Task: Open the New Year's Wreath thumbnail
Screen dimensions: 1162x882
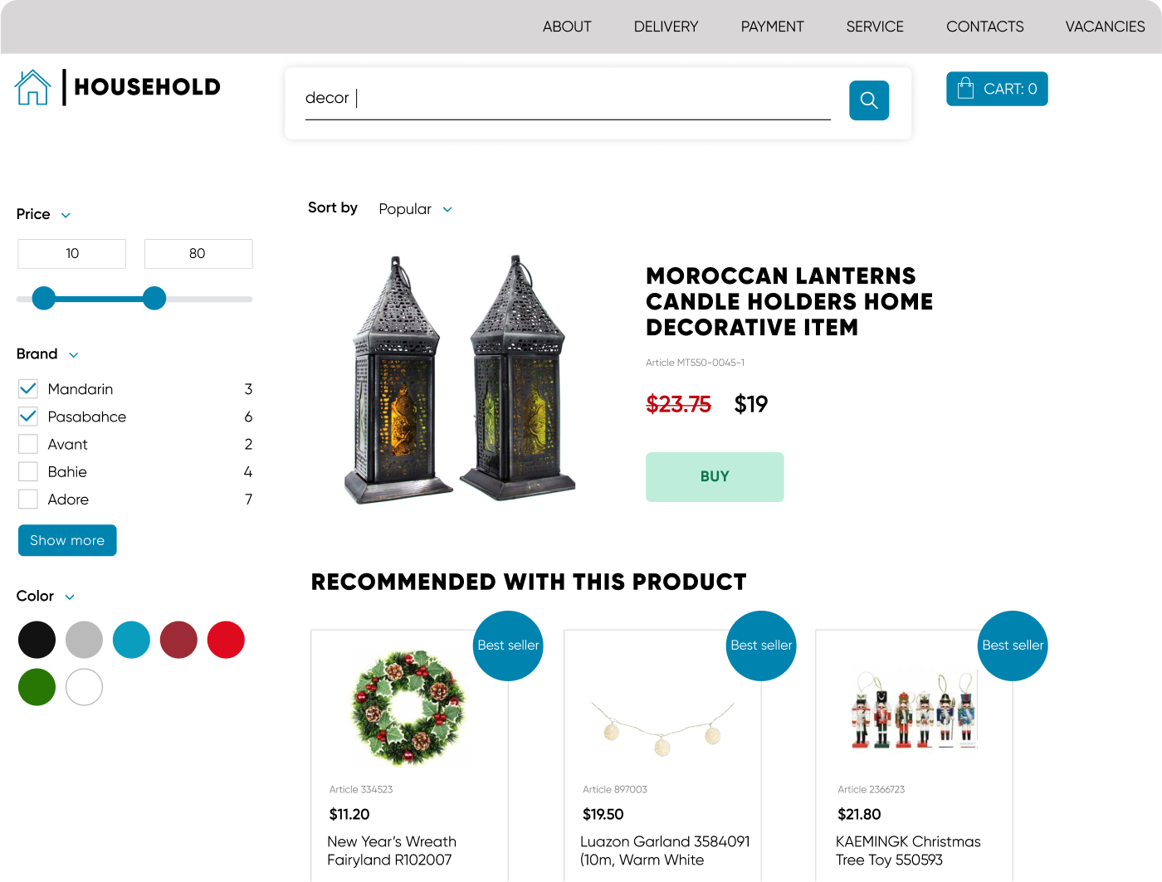Action: [x=409, y=708]
